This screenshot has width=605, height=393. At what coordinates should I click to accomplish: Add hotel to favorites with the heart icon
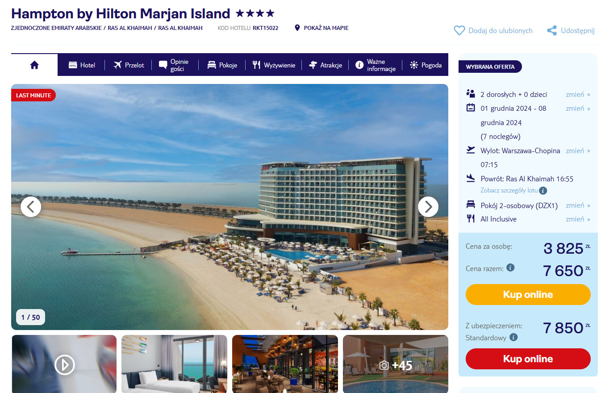[x=459, y=30]
